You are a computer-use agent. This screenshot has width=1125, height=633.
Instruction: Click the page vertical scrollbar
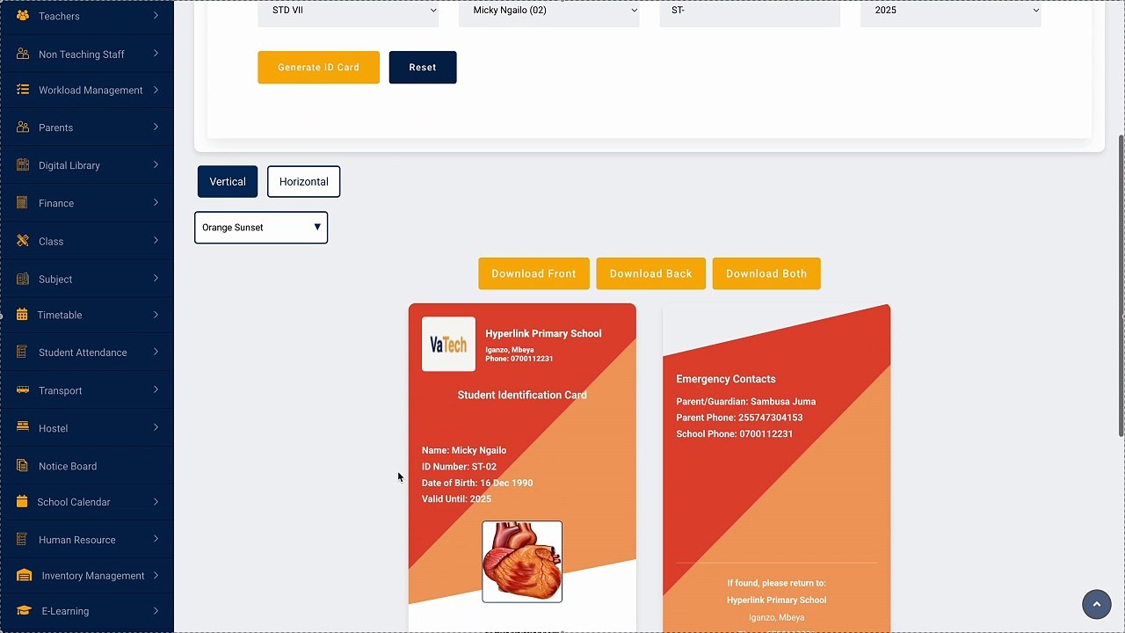[1121, 286]
